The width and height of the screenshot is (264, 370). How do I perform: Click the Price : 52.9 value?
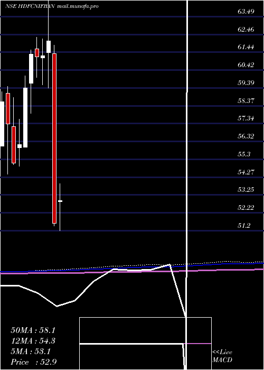click(33, 362)
